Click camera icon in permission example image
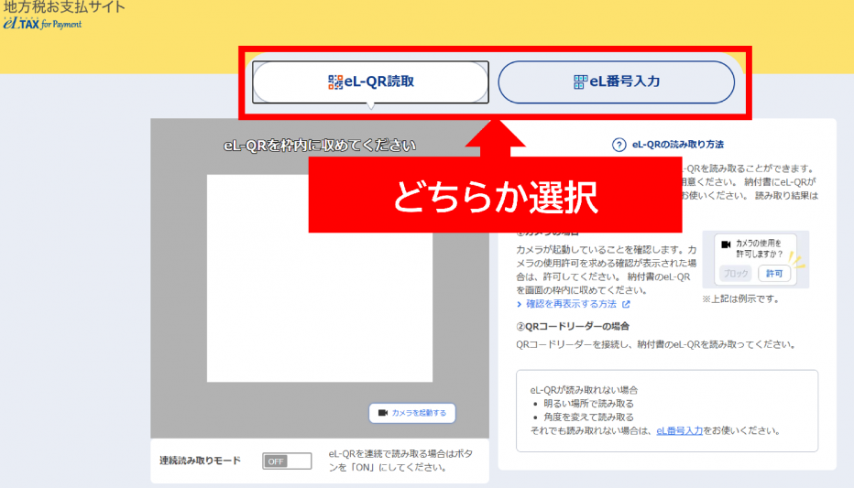Screen dimensions: 854x488 coord(726,244)
